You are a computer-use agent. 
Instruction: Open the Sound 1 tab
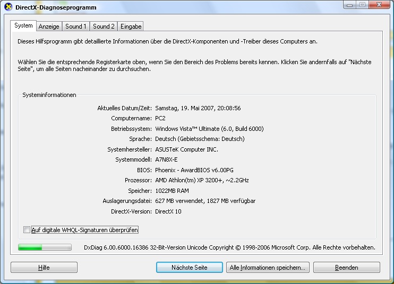pos(75,26)
